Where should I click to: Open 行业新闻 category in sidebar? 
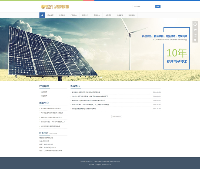click(x=44, y=96)
